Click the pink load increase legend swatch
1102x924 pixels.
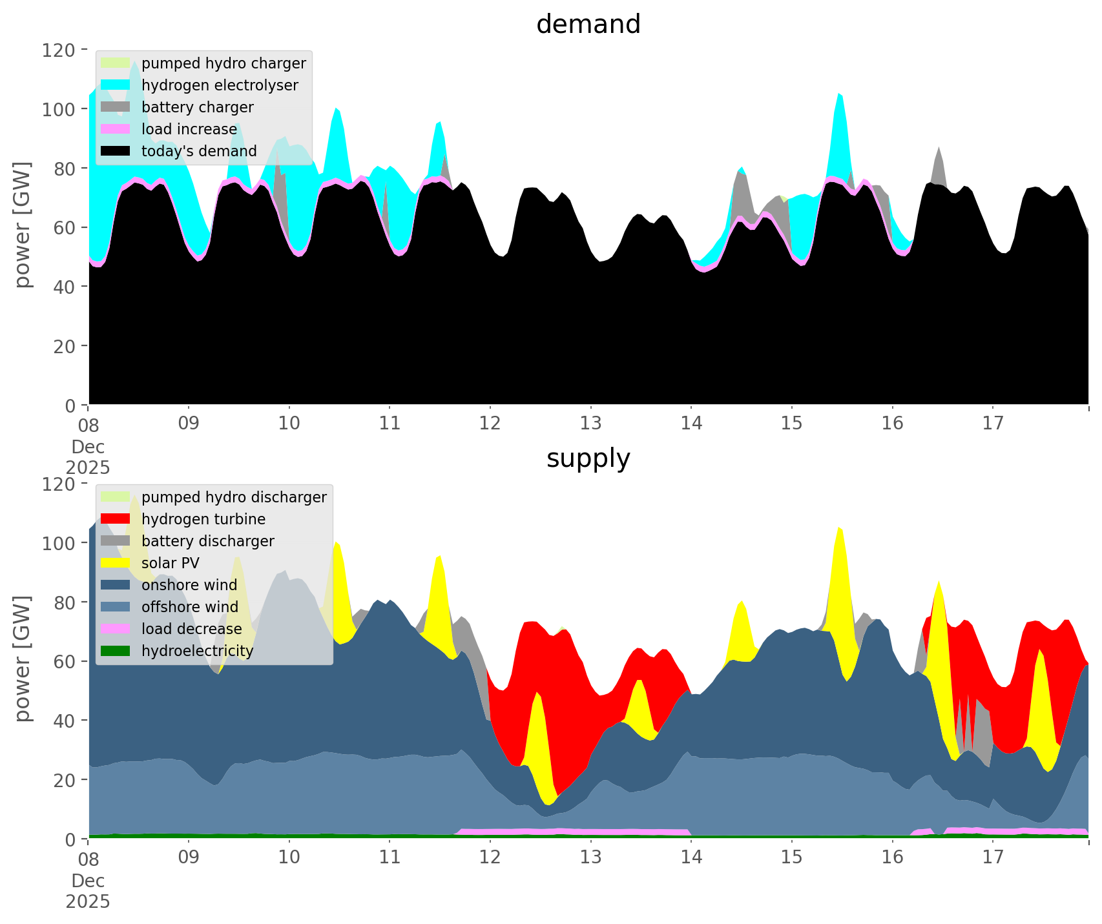tap(116, 129)
